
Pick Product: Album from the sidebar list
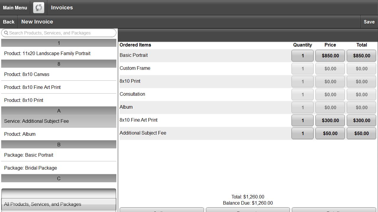[x=20, y=134]
